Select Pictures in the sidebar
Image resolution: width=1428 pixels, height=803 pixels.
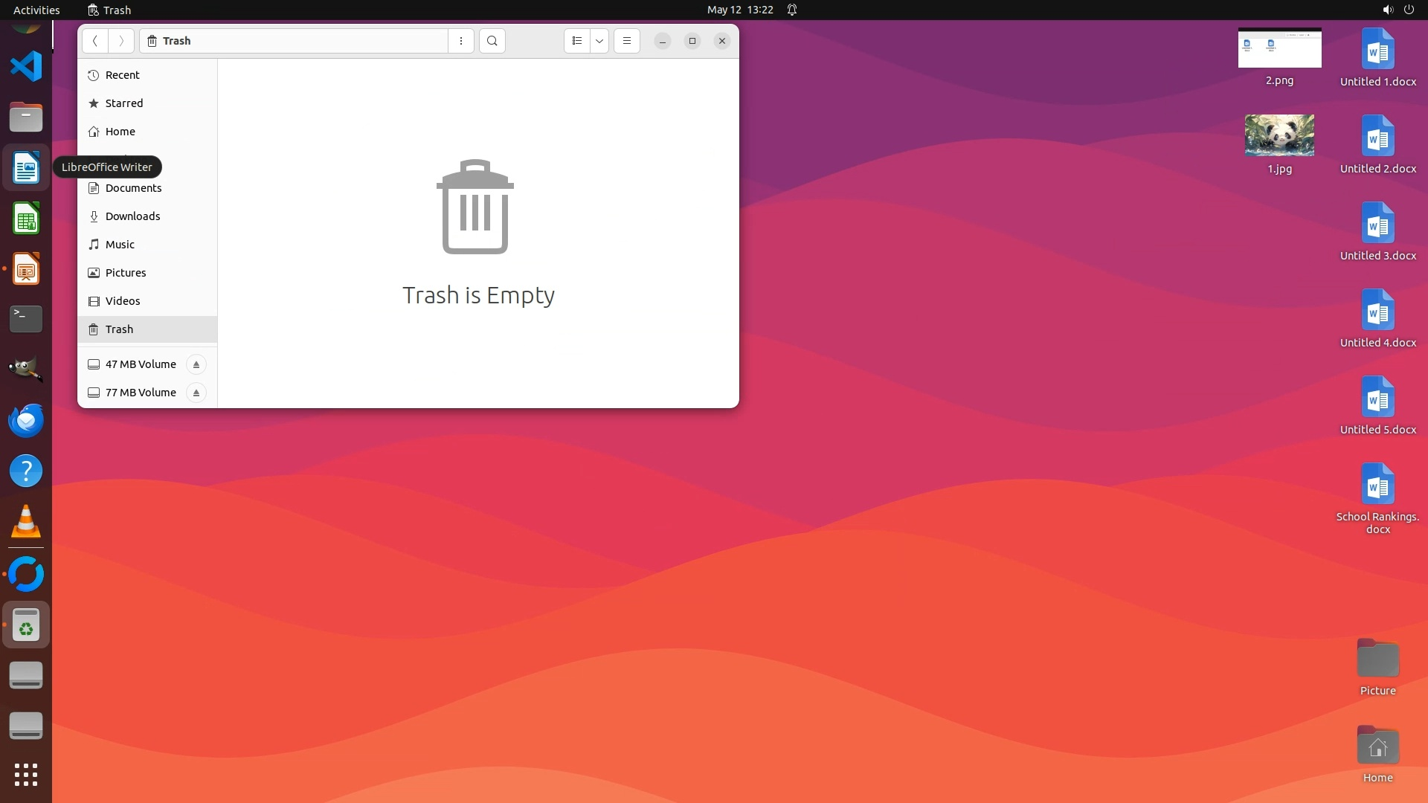(x=126, y=273)
